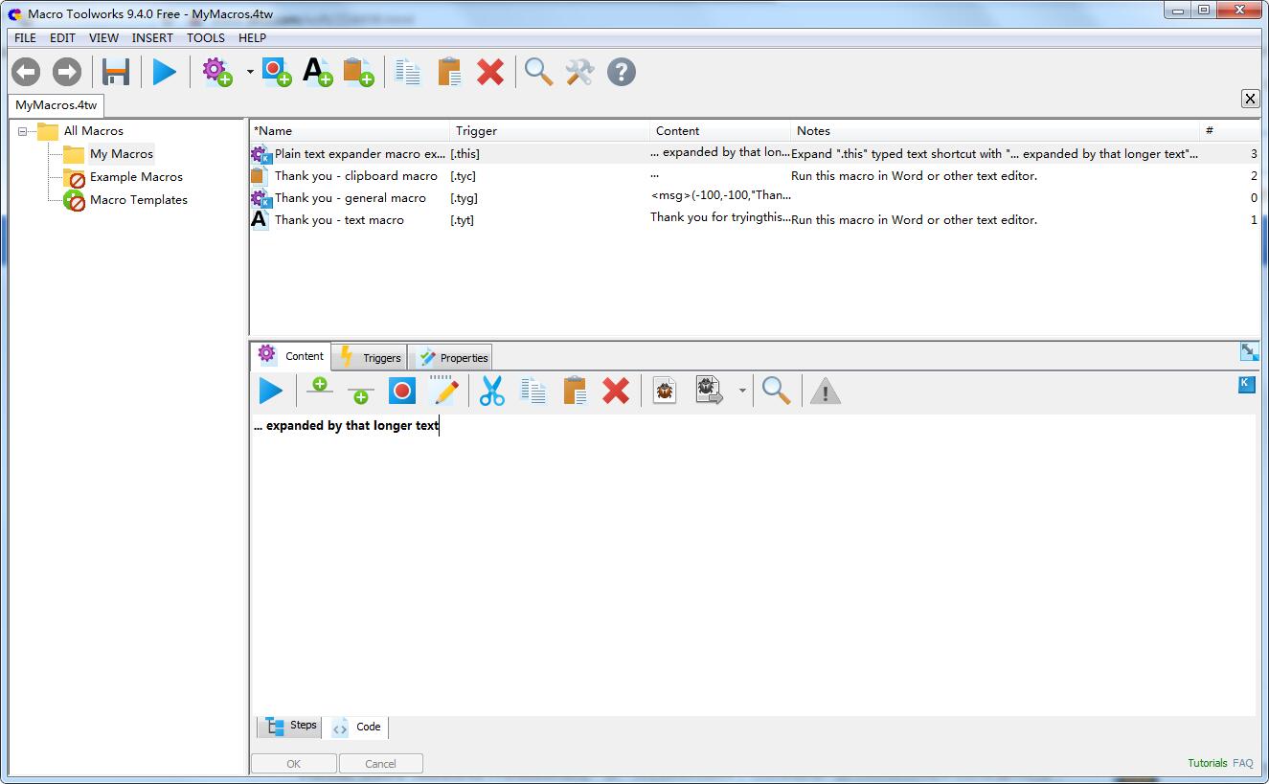Click the blue K icon in editor
The width and height of the screenshot is (1269, 784).
click(x=1247, y=384)
